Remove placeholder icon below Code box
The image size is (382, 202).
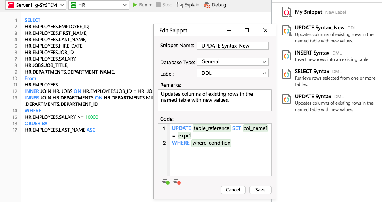tap(177, 181)
